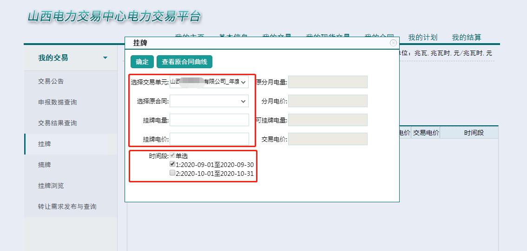This screenshot has width=527, height=251.
Task: Select 摘牌 in sidebar
Action: (45, 165)
